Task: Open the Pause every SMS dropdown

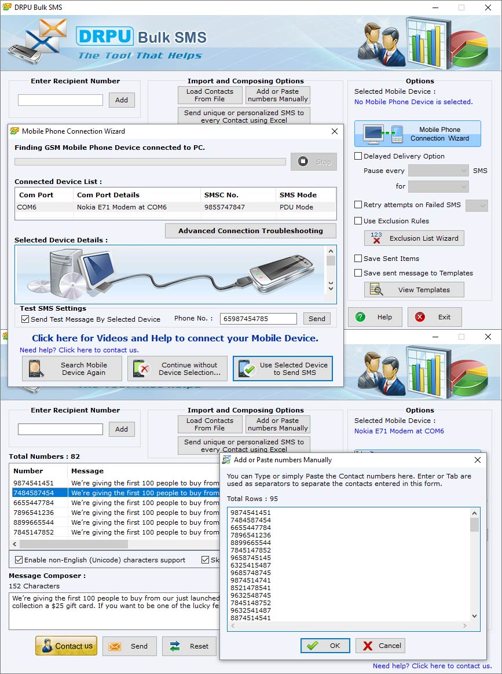Action: [x=438, y=170]
